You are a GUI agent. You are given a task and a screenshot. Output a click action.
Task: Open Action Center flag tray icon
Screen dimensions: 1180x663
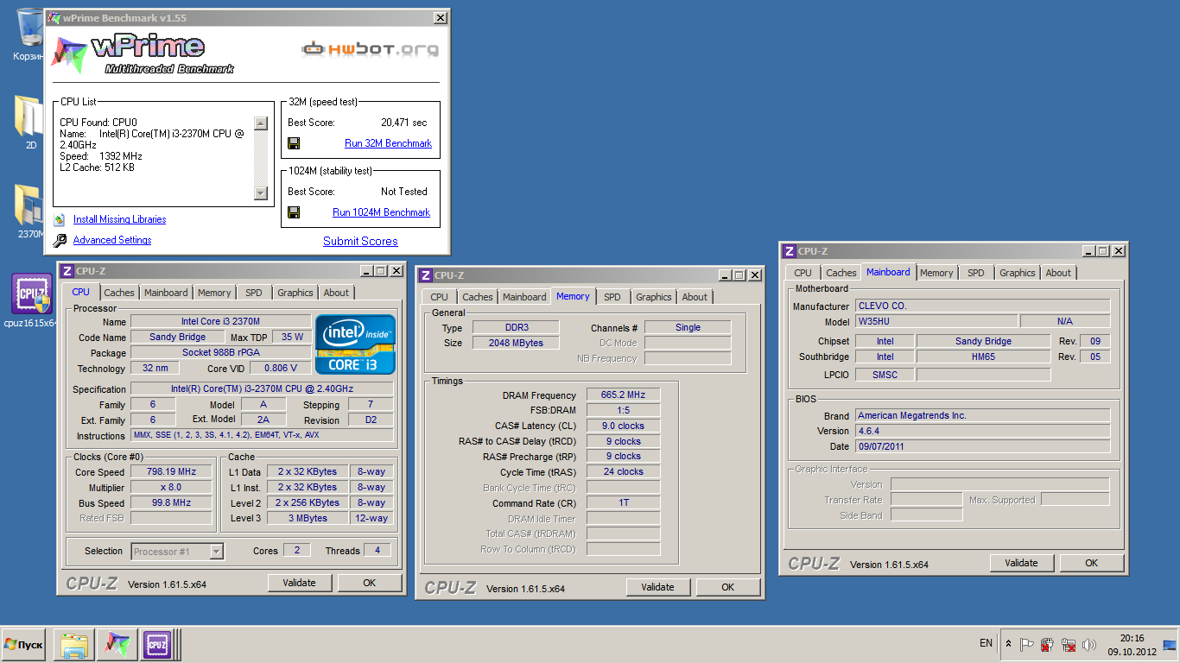click(x=1027, y=644)
